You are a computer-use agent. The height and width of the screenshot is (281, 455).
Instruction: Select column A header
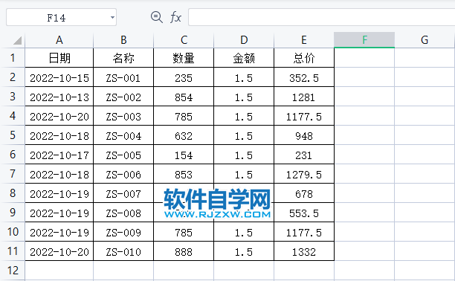pos(59,40)
